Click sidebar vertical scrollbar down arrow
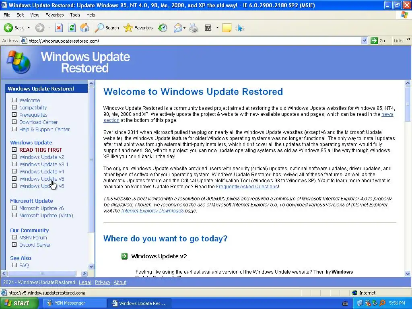The image size is (412, 309). [x=91, y=266]
